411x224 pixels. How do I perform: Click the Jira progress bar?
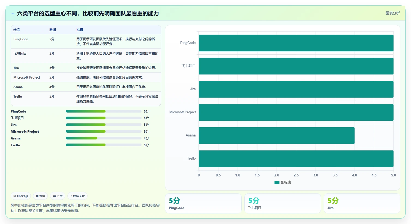[x=104, y=125]
